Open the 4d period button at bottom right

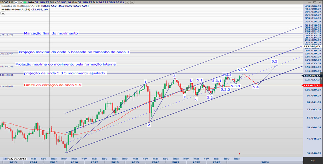tap(312, 160)
